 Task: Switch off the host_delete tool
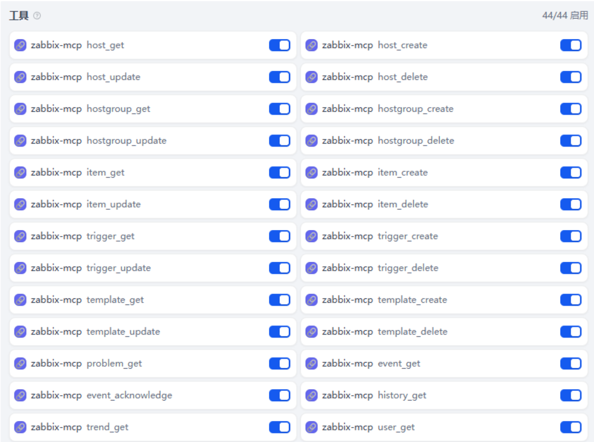click(571, 77)
